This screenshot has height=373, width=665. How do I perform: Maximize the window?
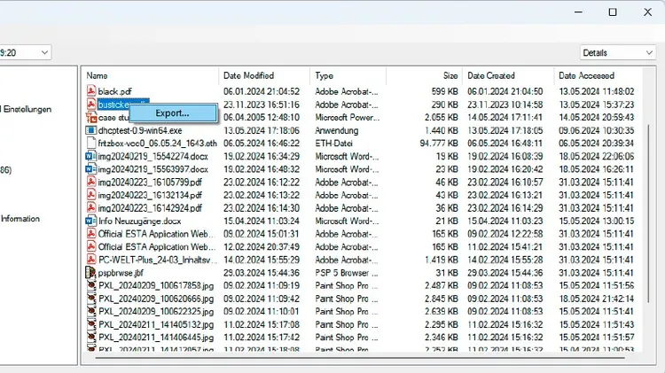click(613, 12)
